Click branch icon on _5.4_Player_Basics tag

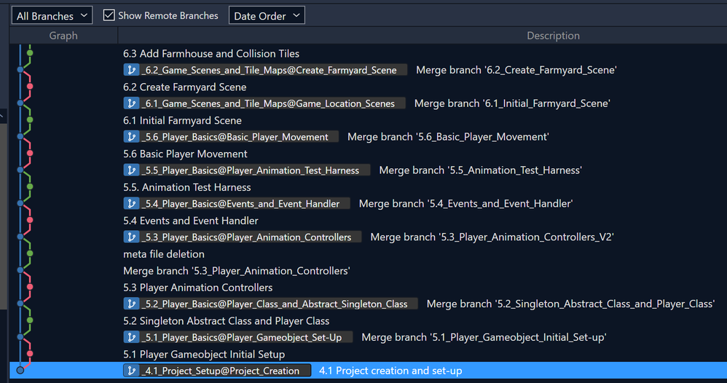132,204
